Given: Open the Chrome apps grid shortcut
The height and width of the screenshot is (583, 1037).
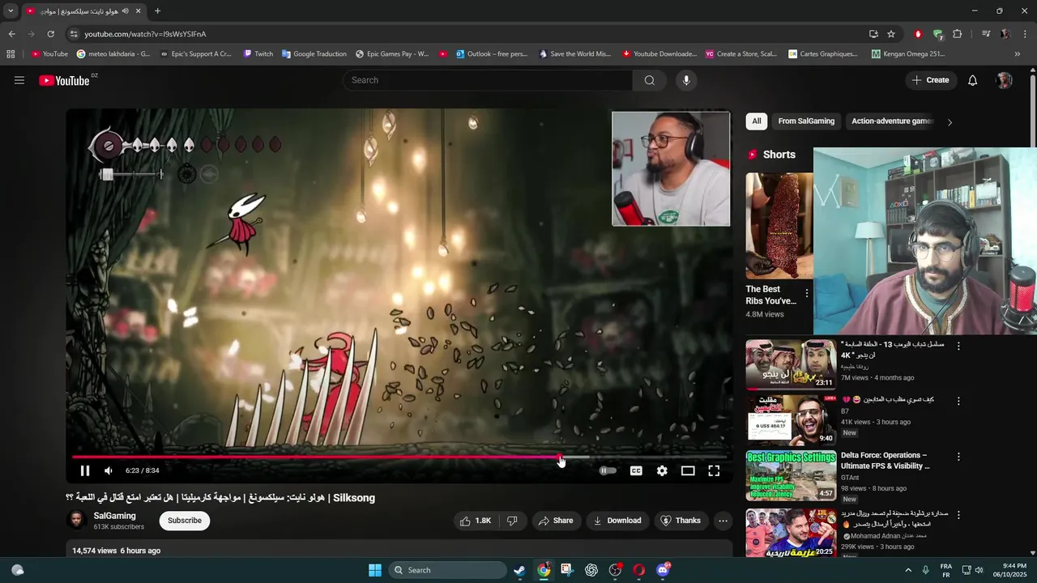Looking at the screenshot, I should (11, 54).
